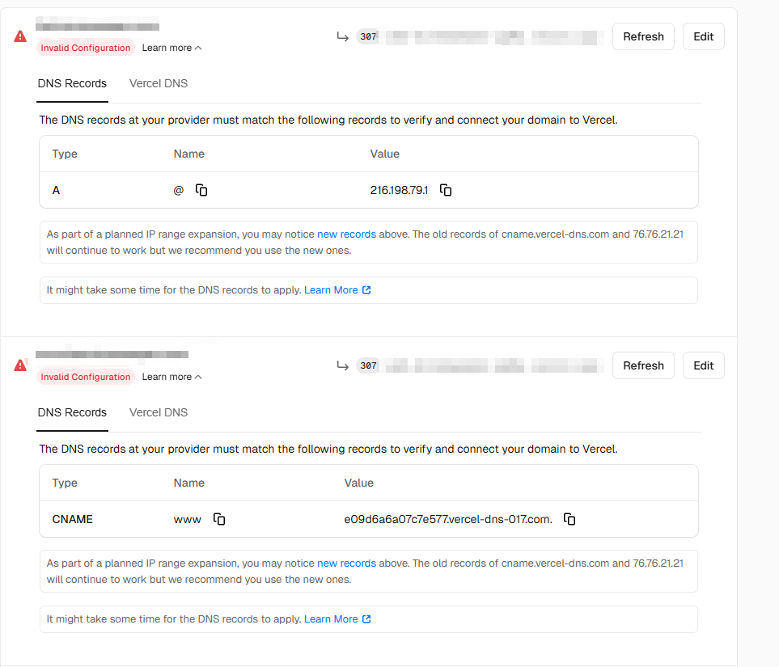
Task: Open the new records link under the A record
Action: [x=346, y=234]
